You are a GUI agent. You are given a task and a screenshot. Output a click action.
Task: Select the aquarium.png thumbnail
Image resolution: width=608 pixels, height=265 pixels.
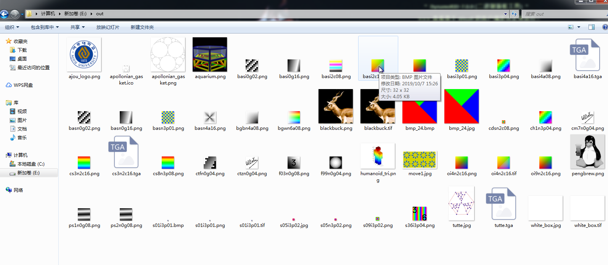click(x=210, y=54)
